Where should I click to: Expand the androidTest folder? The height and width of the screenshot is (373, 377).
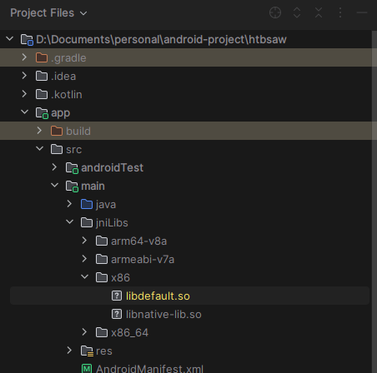coord(54,167)
